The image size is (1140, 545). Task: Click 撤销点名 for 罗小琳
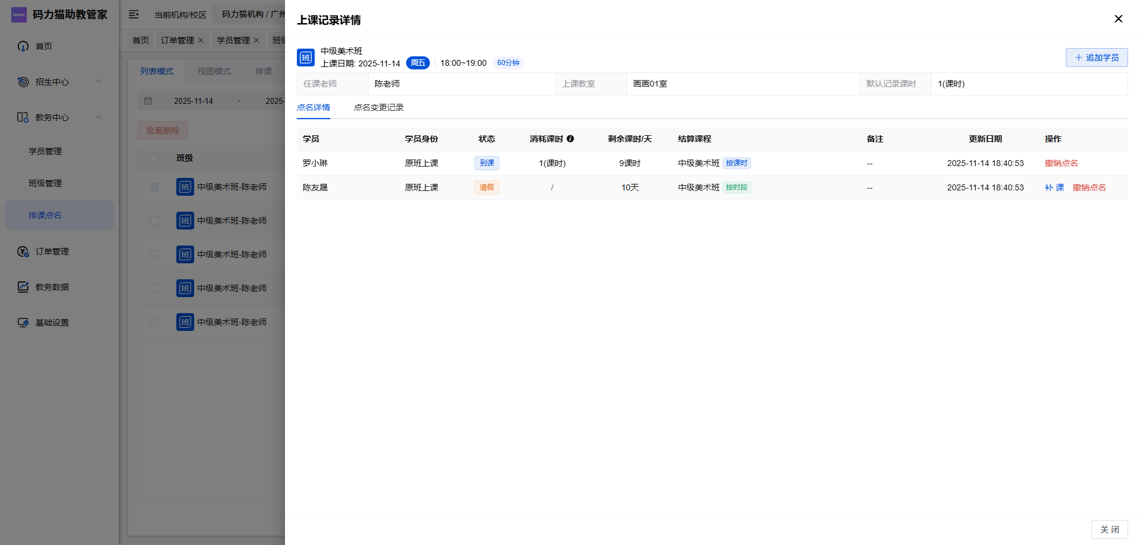1061,163
